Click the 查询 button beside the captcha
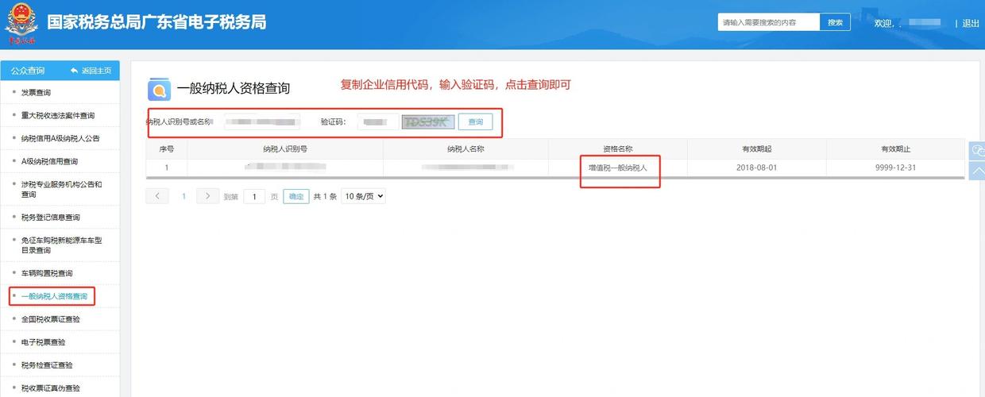This screenshot has height=397, width=985. coord(475,122)
